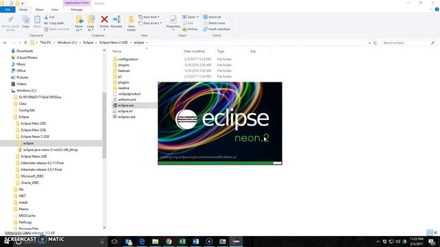Click in the Search eclipse field
440x247 pixels.
pyautogui.click(x=406, y=43)
